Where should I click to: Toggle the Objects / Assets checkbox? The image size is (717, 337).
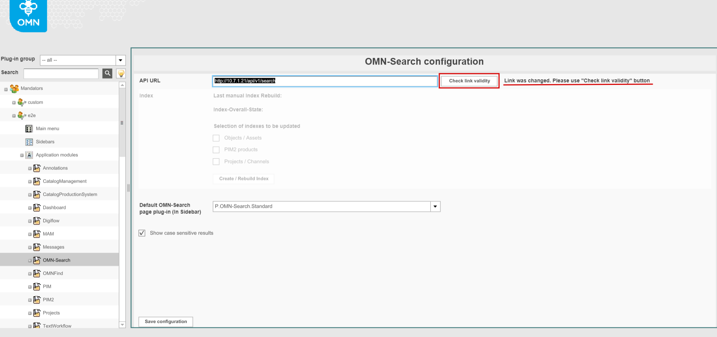coord(216,138)
